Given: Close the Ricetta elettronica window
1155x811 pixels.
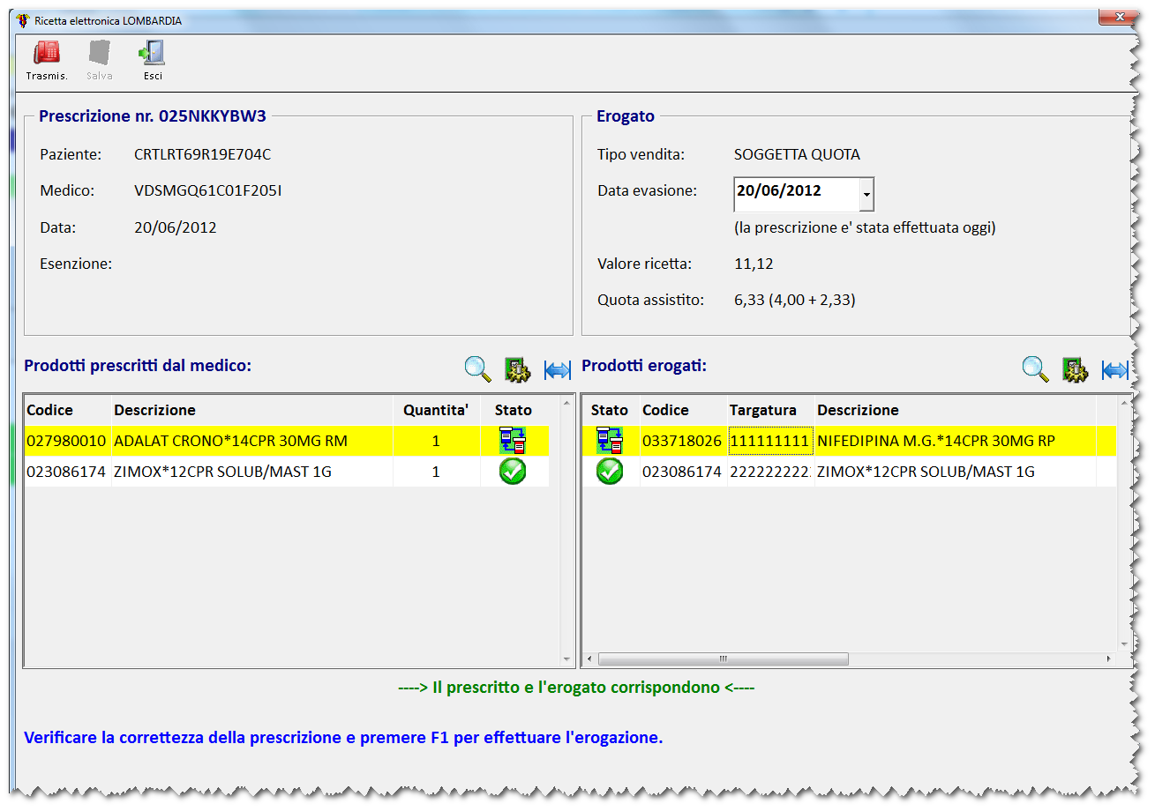Looking at the screenshot, I should (1119, 18).
